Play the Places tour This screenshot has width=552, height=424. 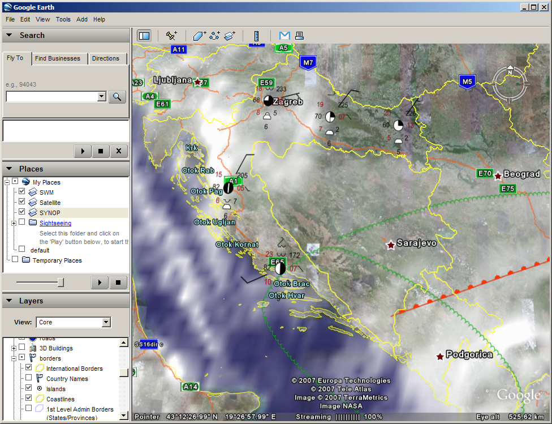point(100,282)
